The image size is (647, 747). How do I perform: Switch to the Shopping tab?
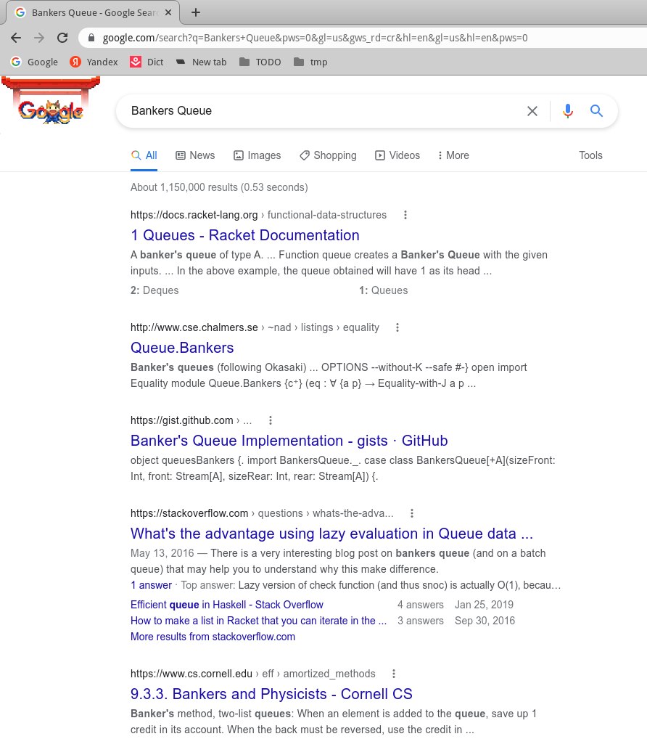[x=328, y=155]
